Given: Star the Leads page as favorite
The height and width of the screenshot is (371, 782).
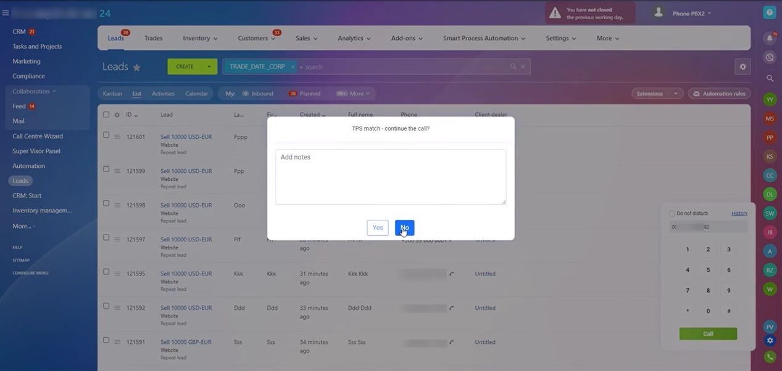Looking at the screenshot, I should [x=136, y=67].
